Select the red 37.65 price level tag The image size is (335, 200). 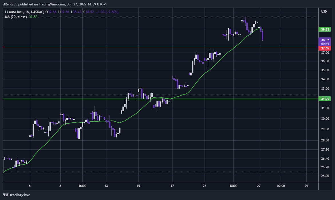(325, 48)
